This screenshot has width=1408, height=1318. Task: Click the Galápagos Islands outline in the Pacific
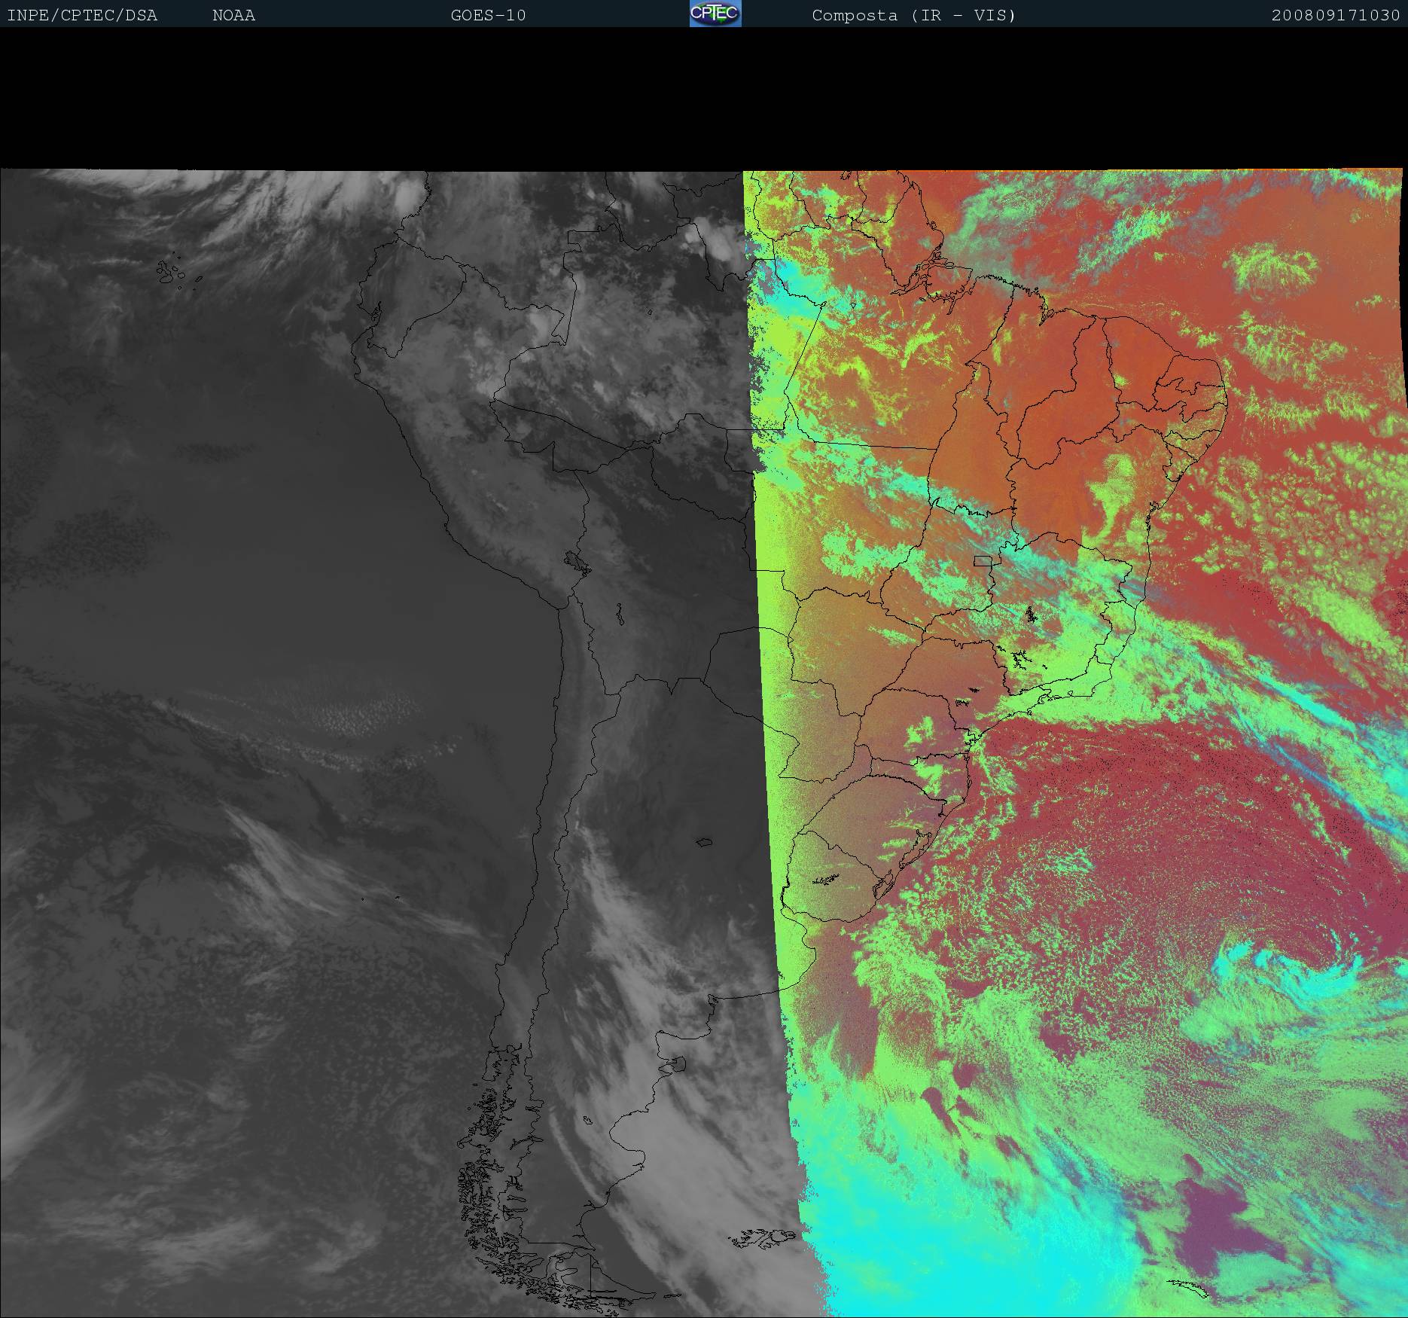click(172, 271)
